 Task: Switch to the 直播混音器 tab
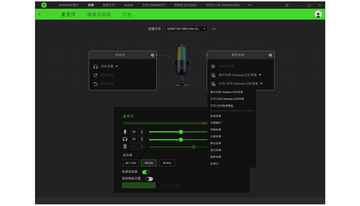coord(99,14)
